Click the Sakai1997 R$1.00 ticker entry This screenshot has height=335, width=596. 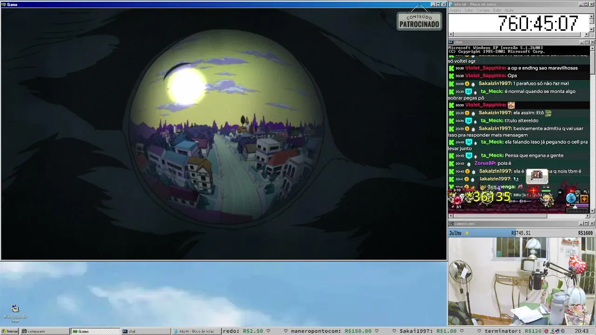coord(428,331)
